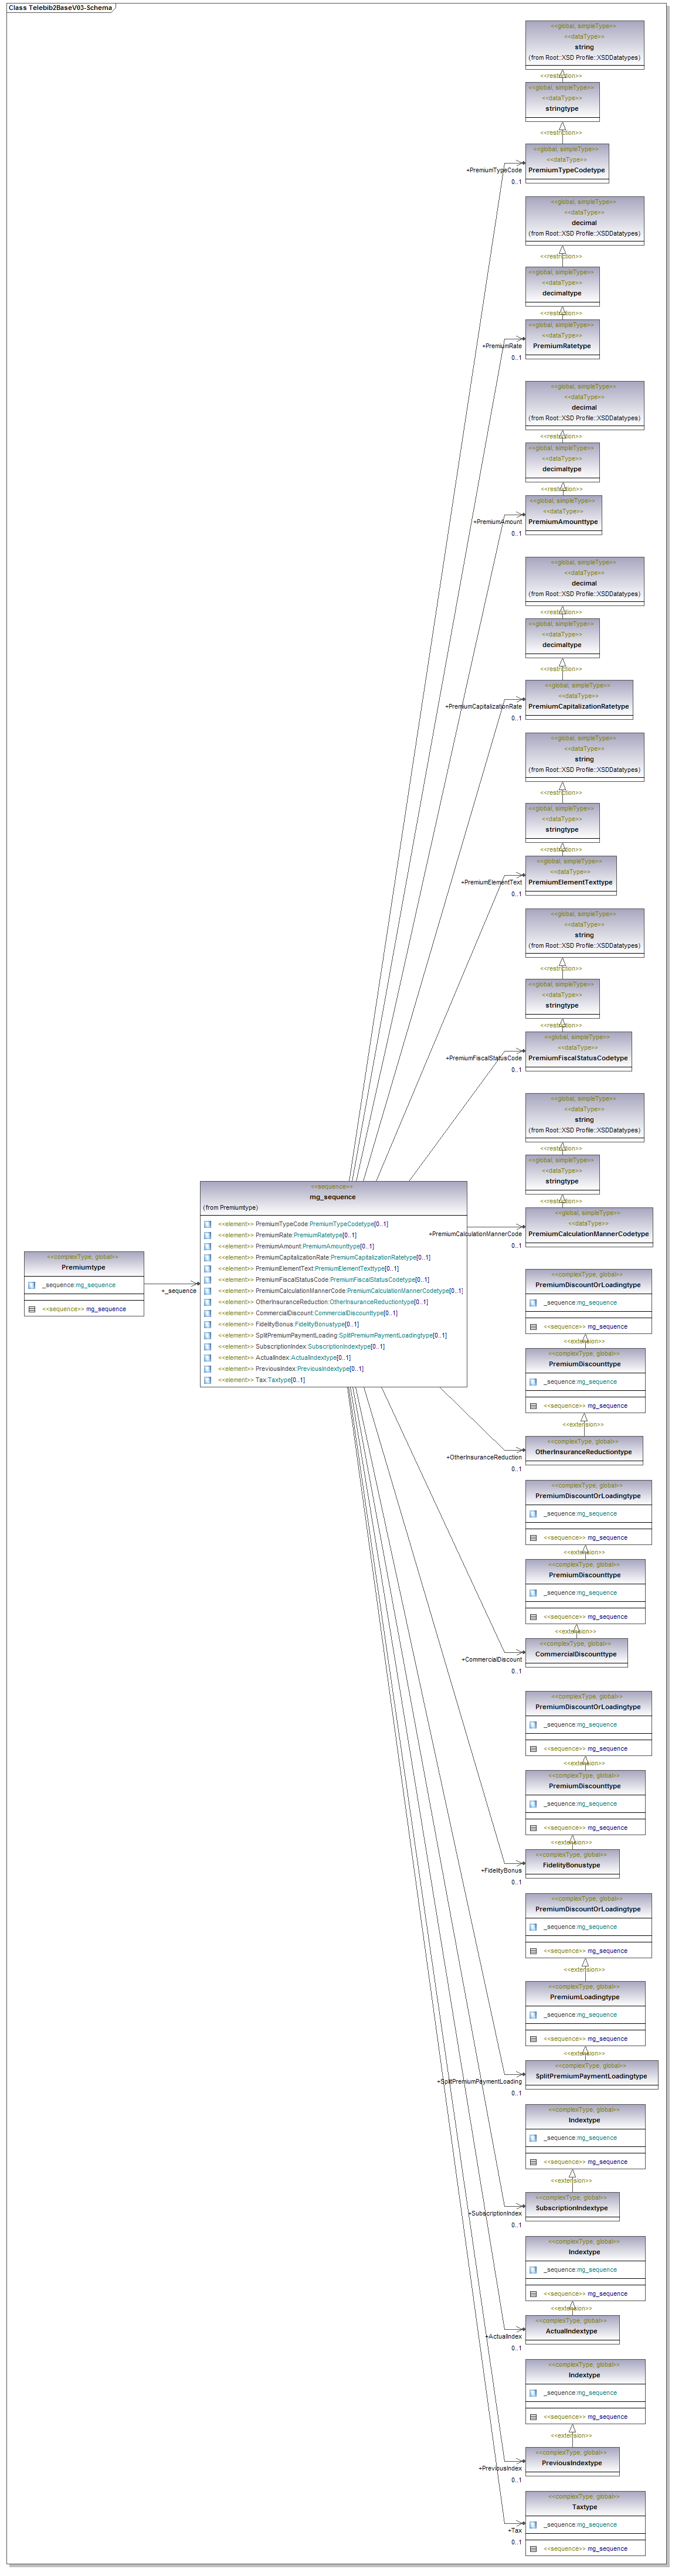Click the _sequence attribute icon in Taxtype class
The height and width of the screenshot is (2576, 682).
(x=533, y=2525)
